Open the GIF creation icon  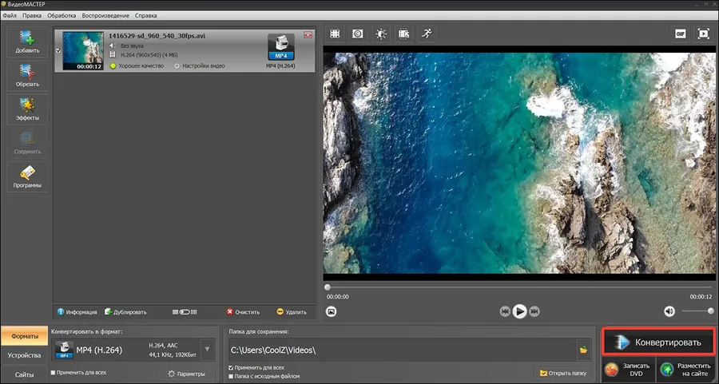pos(680,34)
